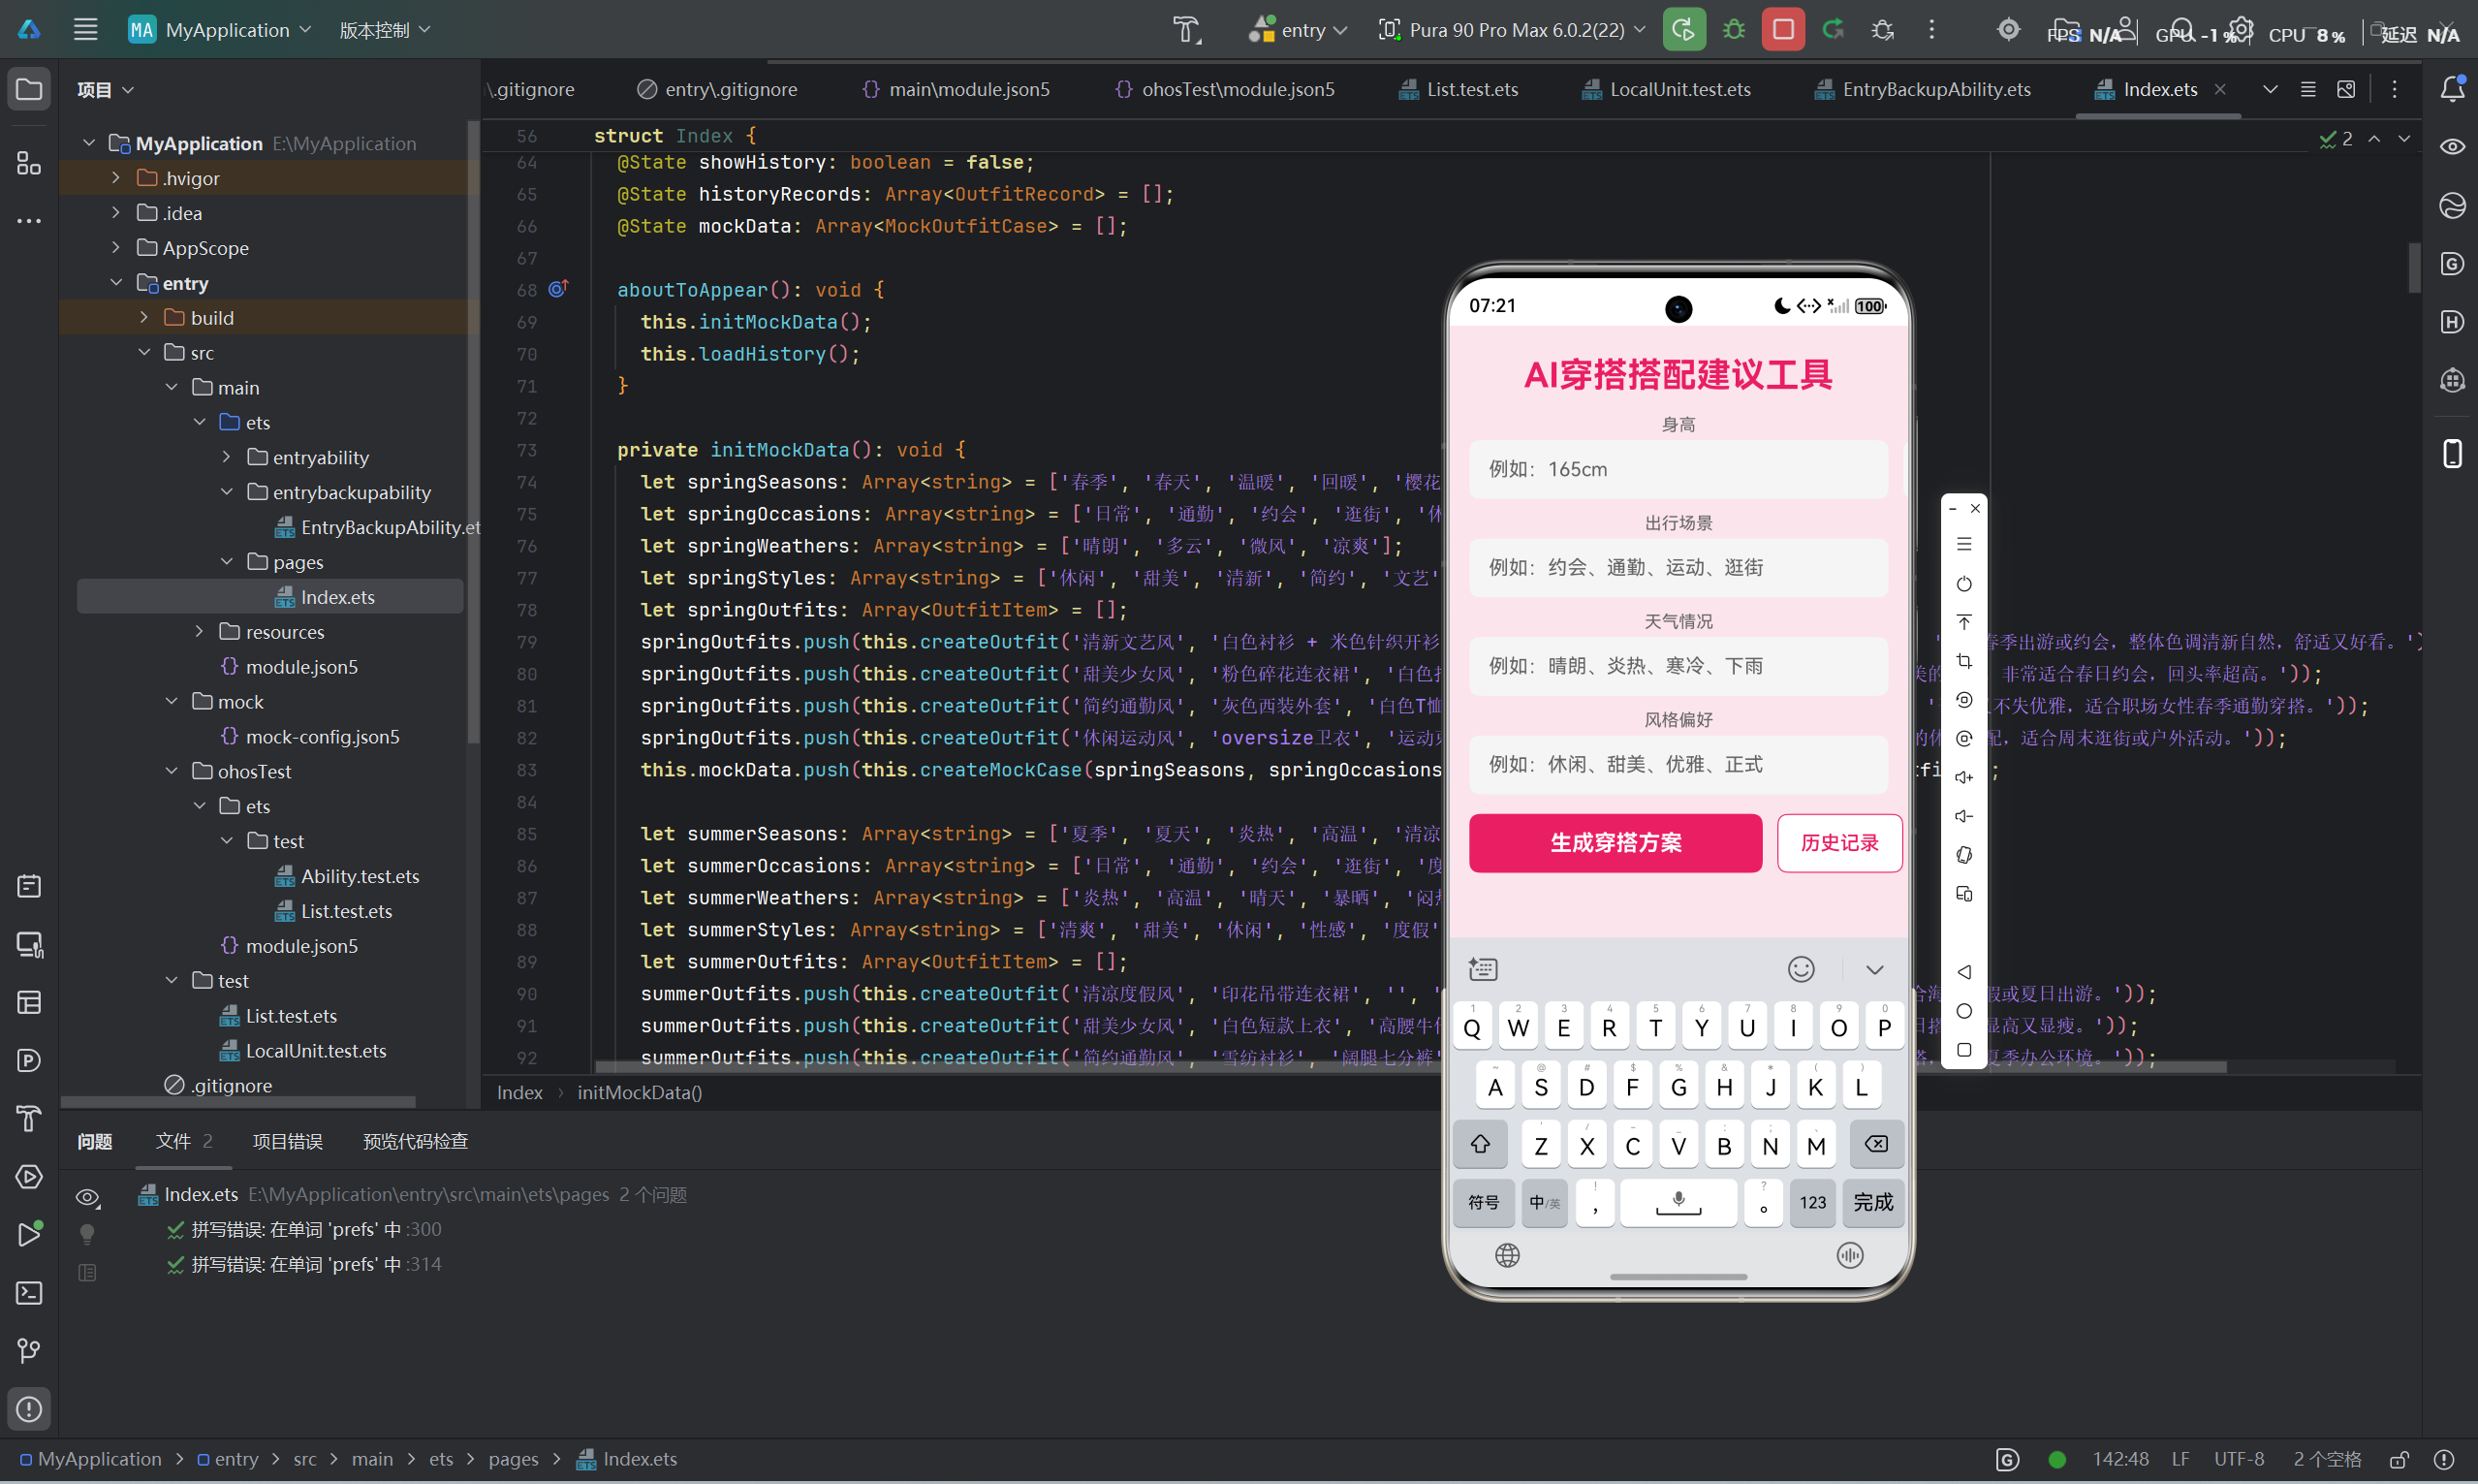The height and width of the screenshot is (1484, 2478).
Task: Open entry run configuration dropdown
Action: click(1298, 30)
